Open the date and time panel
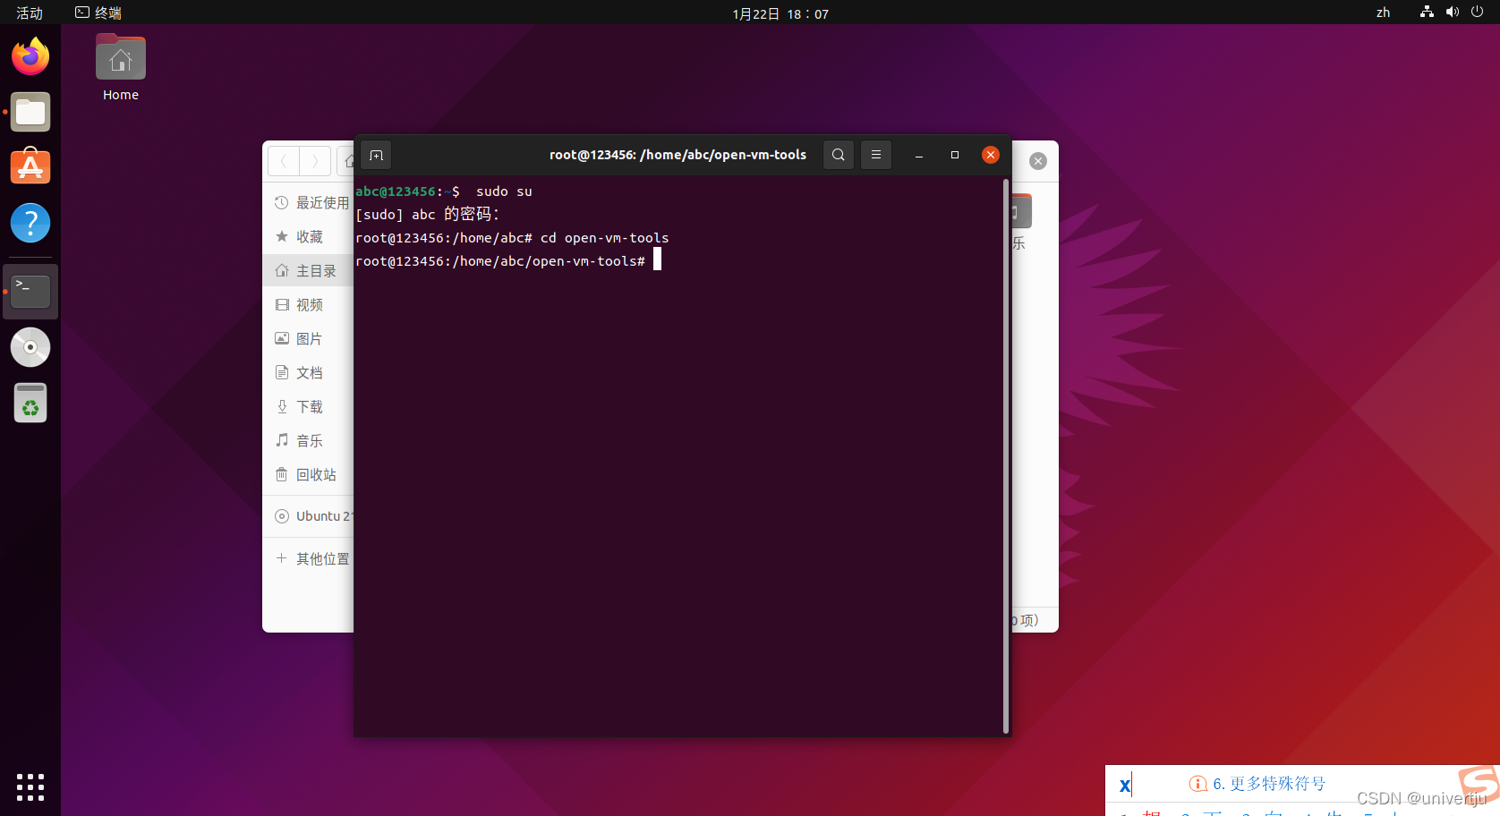 tap(780, 13)
